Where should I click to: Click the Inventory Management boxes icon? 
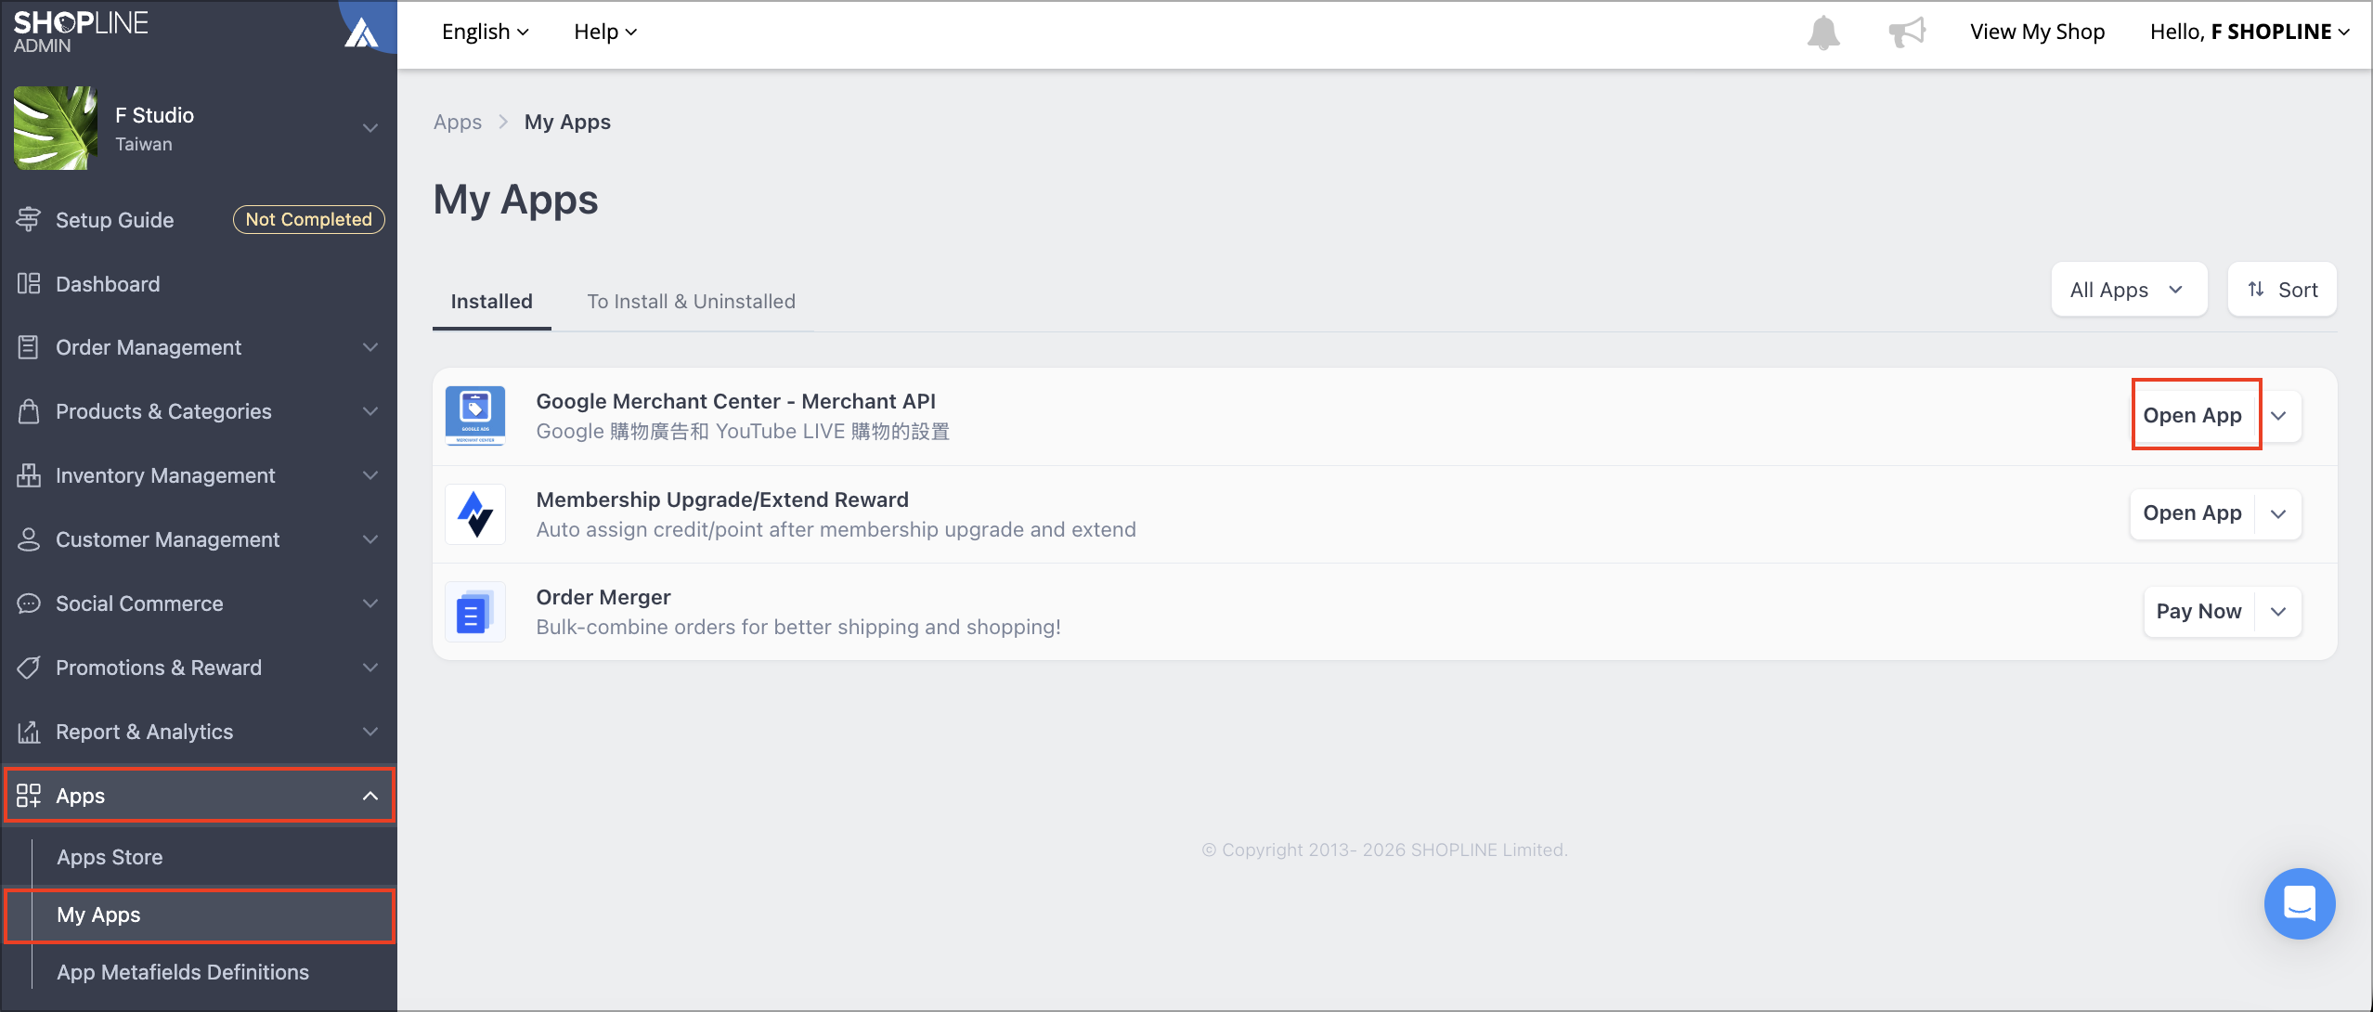point(29,475)
